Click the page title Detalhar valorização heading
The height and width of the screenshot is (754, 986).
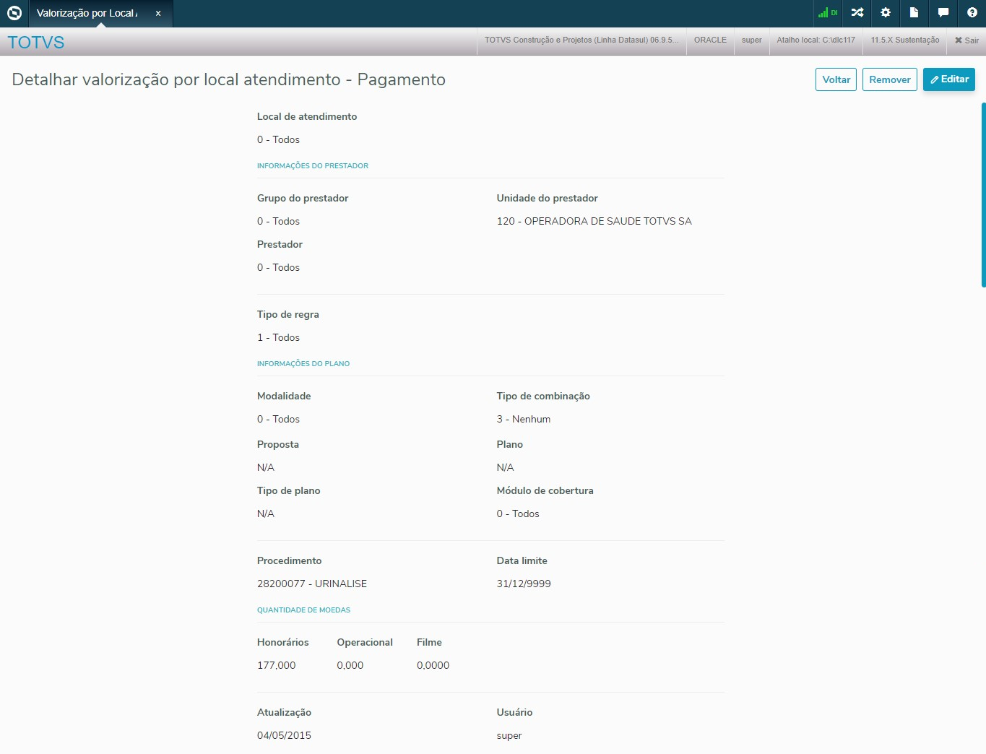229,79
